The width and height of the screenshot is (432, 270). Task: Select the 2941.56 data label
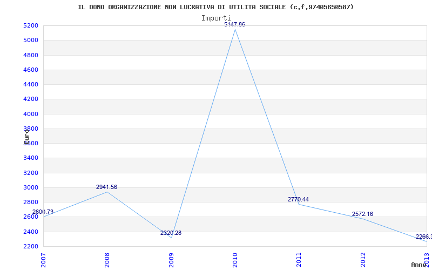[x=106, y=187]
